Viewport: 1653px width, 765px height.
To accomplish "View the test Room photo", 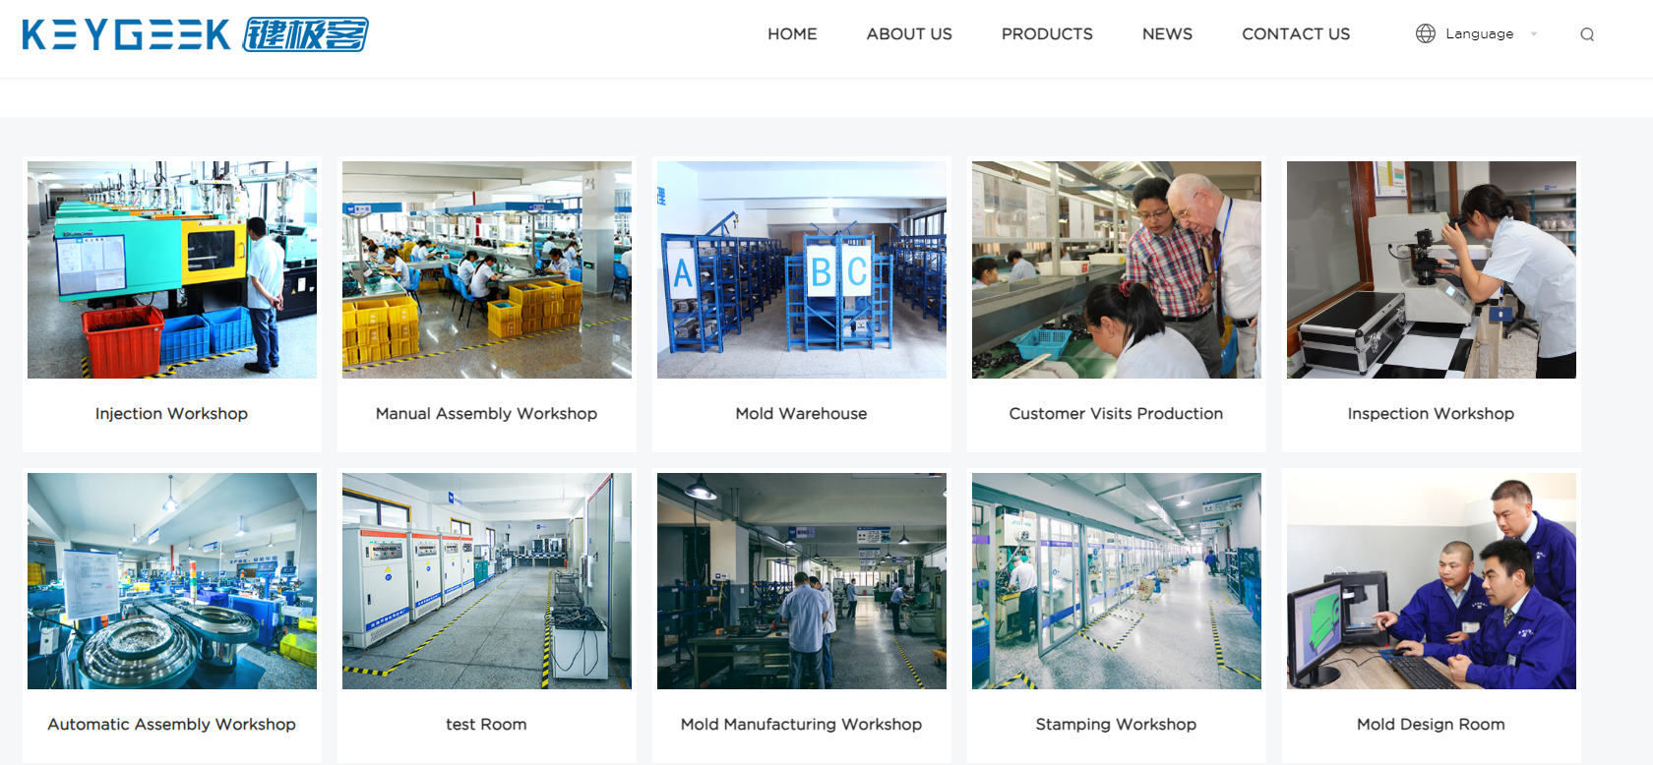I will [487, 581].
